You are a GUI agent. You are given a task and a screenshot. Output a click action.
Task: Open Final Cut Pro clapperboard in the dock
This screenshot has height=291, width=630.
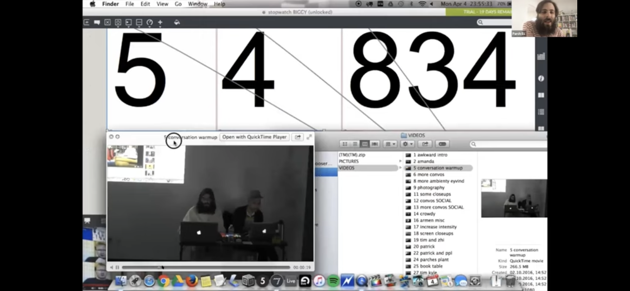pyautogui.click(x=376, y=281)
